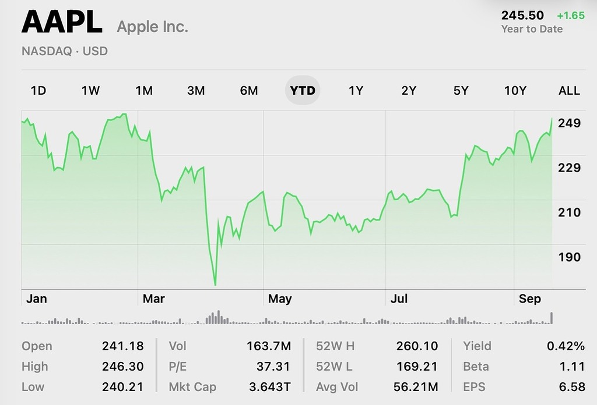Toggle the green +1.65 price change
Image resolution: width=597 pixels, height=405 pixels.
(x=571, y=16)
